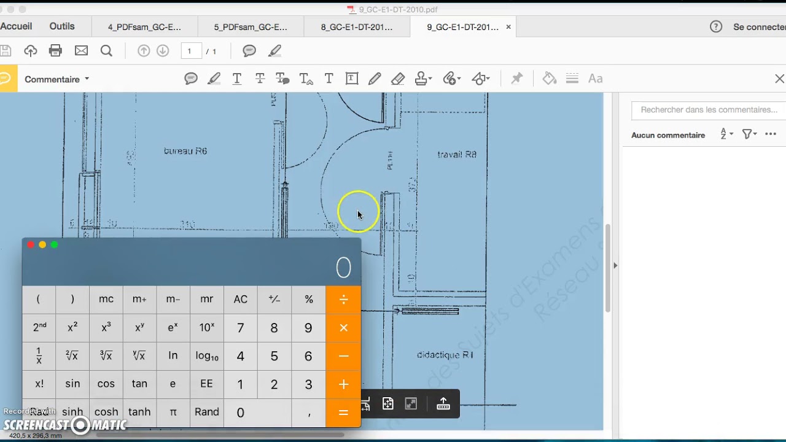This screenshot has width=786, height=442.
Task: Click the share export icon in floating bar
Action: [x=443, y=404]
